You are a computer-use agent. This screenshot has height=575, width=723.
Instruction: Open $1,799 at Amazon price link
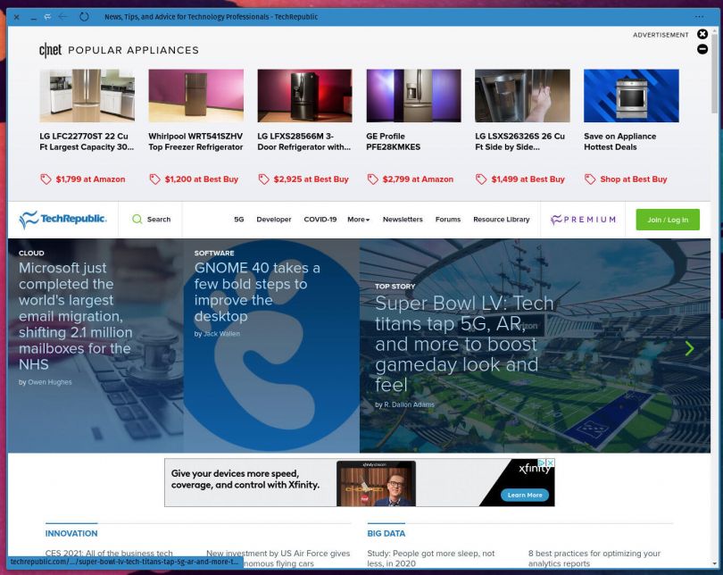83,179
